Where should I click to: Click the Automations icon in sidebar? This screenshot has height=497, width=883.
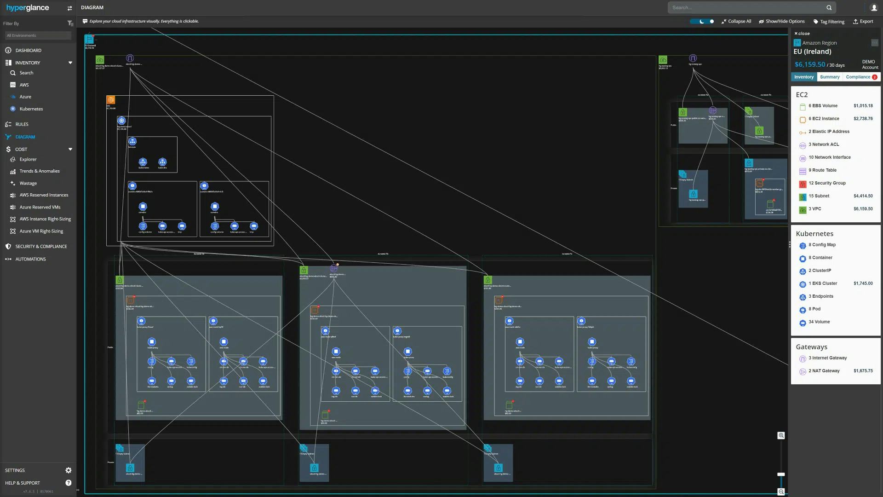8,259
